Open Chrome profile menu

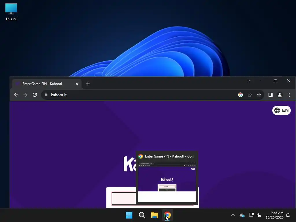[280, 95]
